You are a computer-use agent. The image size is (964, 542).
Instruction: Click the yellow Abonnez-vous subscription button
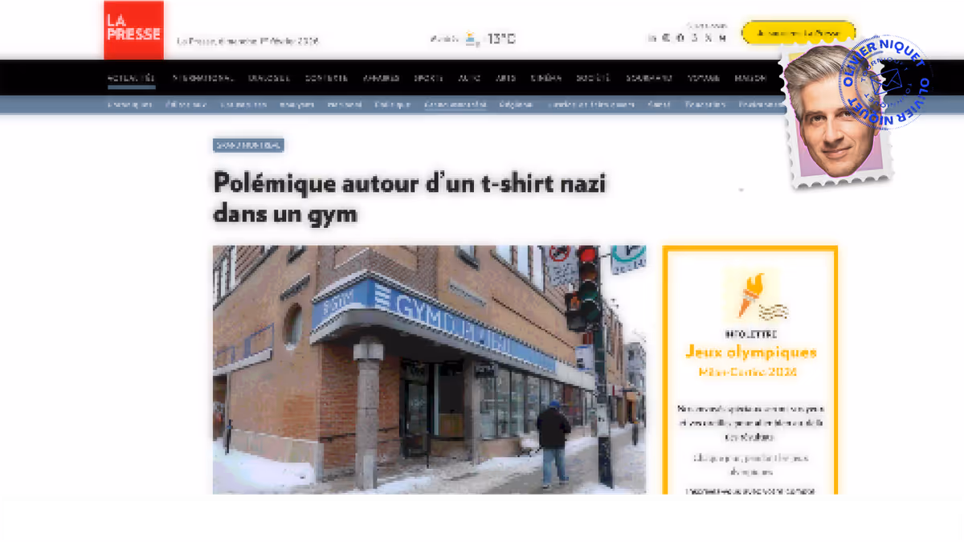pos(798,33)
